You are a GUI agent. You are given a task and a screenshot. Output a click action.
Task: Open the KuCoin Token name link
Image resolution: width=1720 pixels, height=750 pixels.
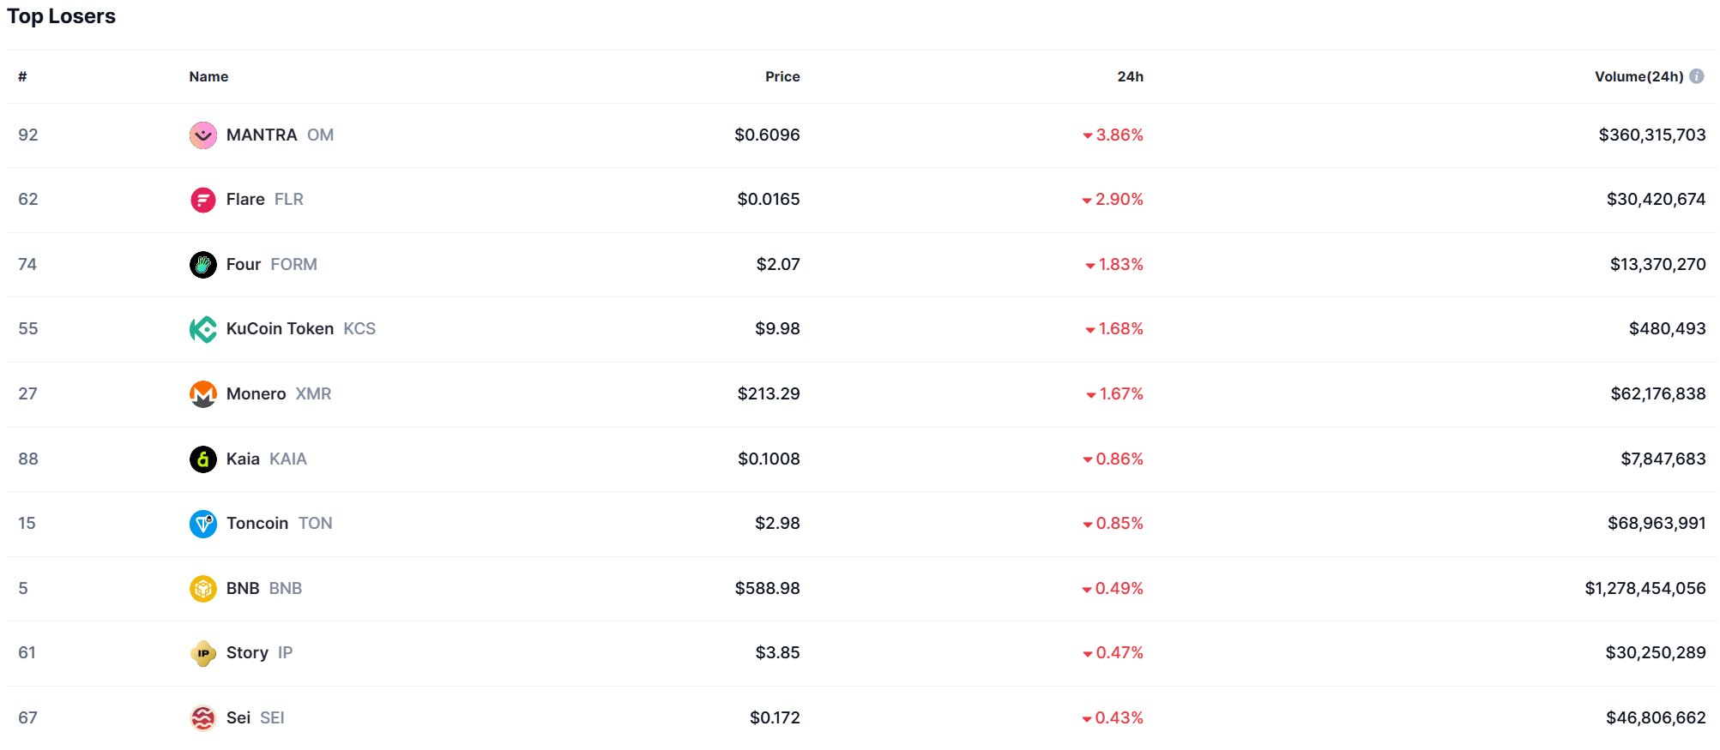click(x=280, y=329)
